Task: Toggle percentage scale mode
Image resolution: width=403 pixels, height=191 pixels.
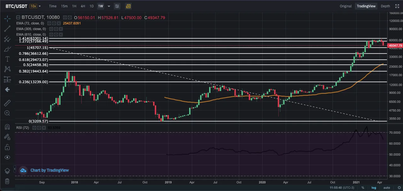Action: [x=363, y=188]
